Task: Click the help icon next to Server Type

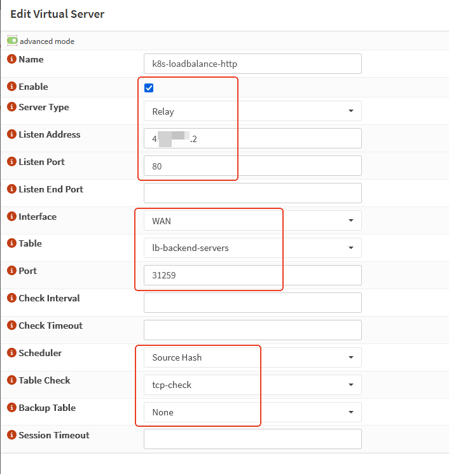Action: (11, 107)
